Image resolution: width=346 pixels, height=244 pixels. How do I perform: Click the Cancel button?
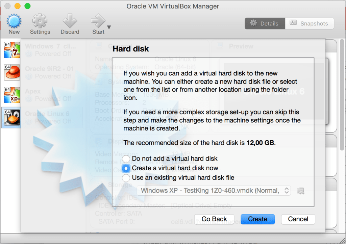(x=298, y=219)
